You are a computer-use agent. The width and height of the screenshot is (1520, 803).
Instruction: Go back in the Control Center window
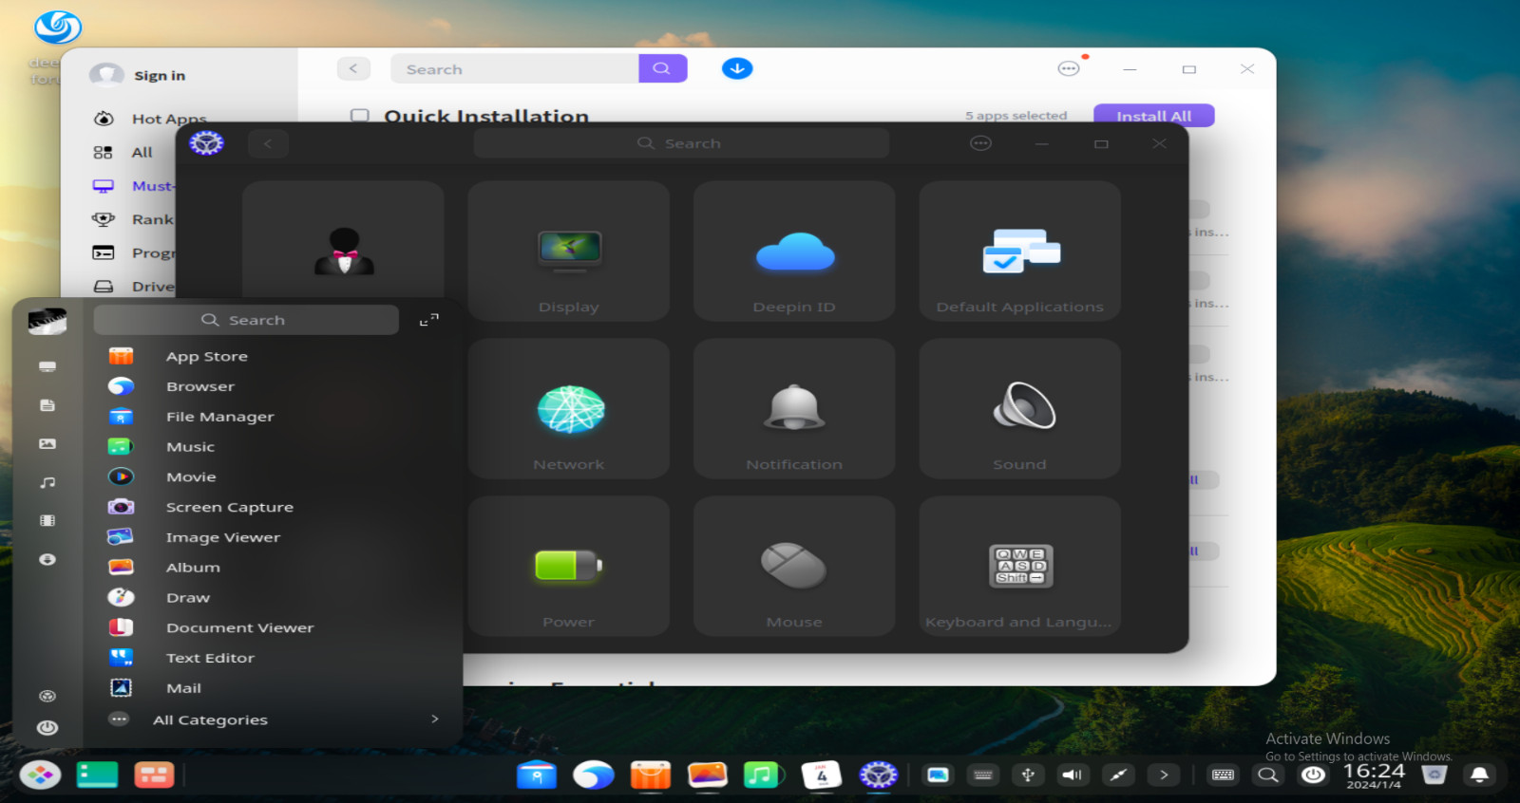268,143
